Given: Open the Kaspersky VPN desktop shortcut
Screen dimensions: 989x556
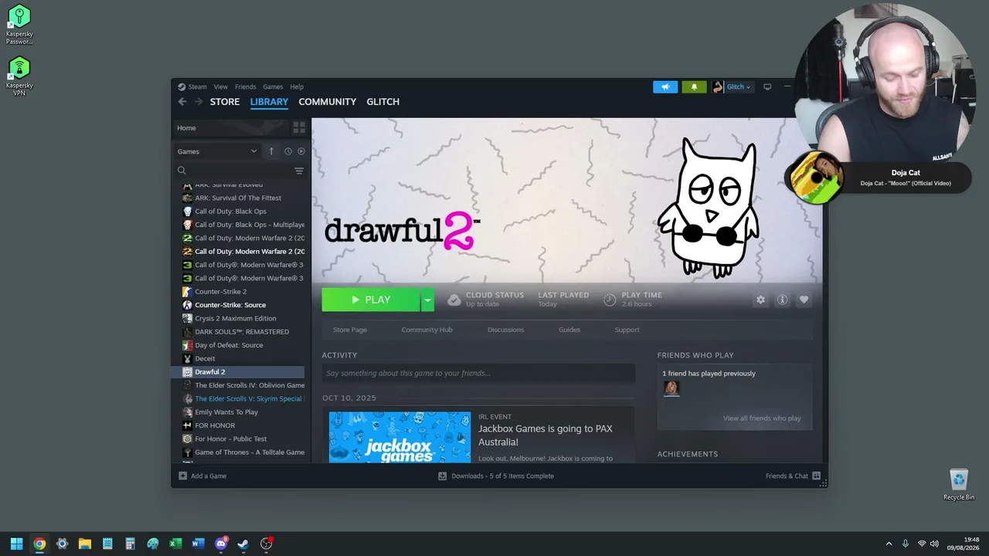Looking at the screenshot, I should [x=19, y=76].
